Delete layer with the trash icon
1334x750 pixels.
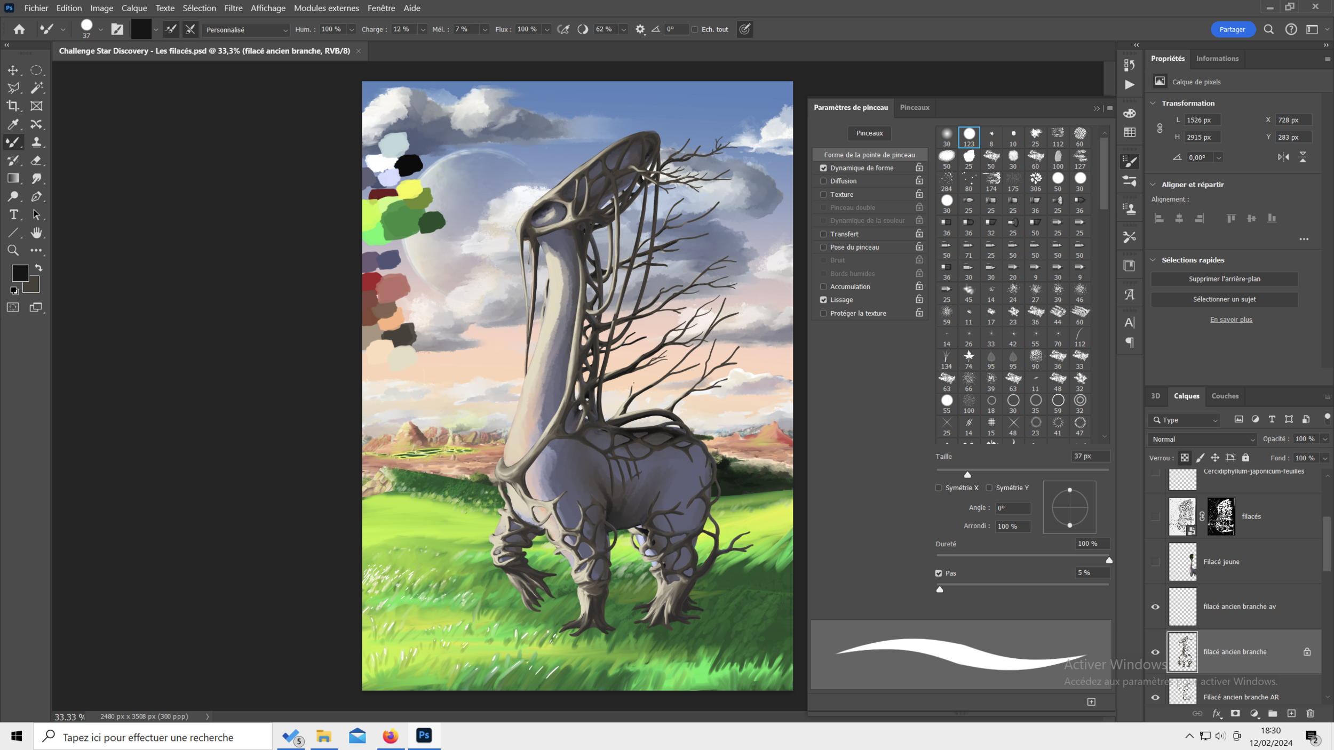[x=1310, y=713]
